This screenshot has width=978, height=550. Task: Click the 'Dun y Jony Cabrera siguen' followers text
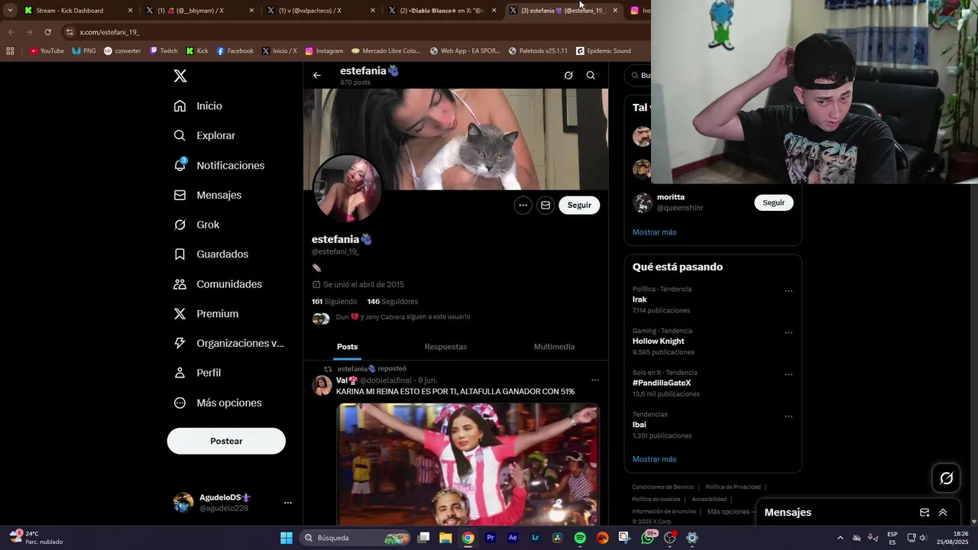[403, 317]
